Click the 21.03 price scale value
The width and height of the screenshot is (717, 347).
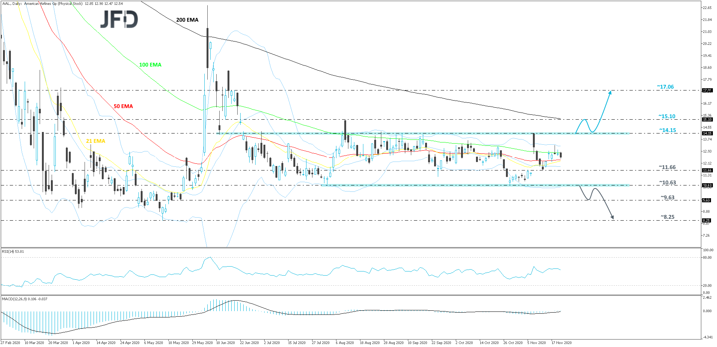707,31
